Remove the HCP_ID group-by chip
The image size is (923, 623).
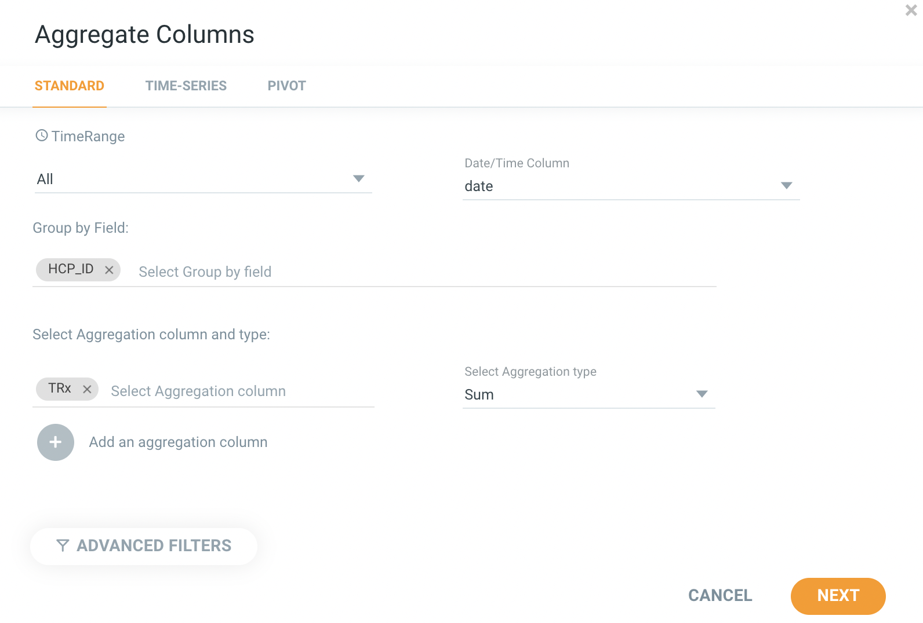click(x=109, y=270)
